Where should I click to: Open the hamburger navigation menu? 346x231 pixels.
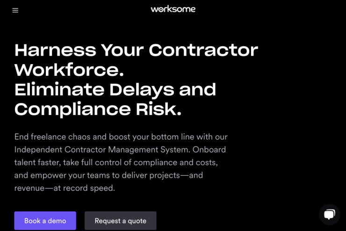[15, 10]
